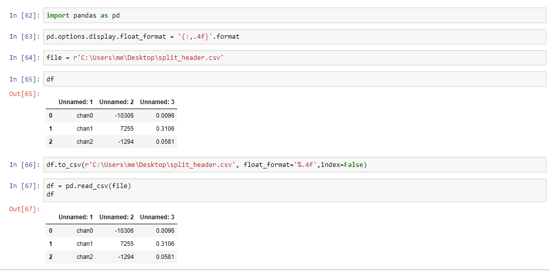Click the In [65] prompt label
This screenshot has height=271, width=551.
pyautogui.click(x=25, y=79)
